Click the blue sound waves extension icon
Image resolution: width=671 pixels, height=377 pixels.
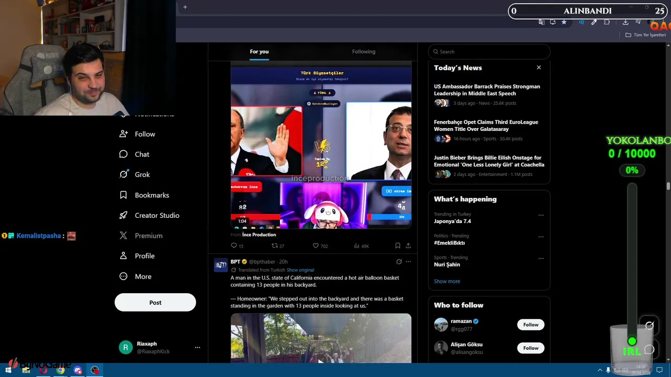(x=581, y=22)
